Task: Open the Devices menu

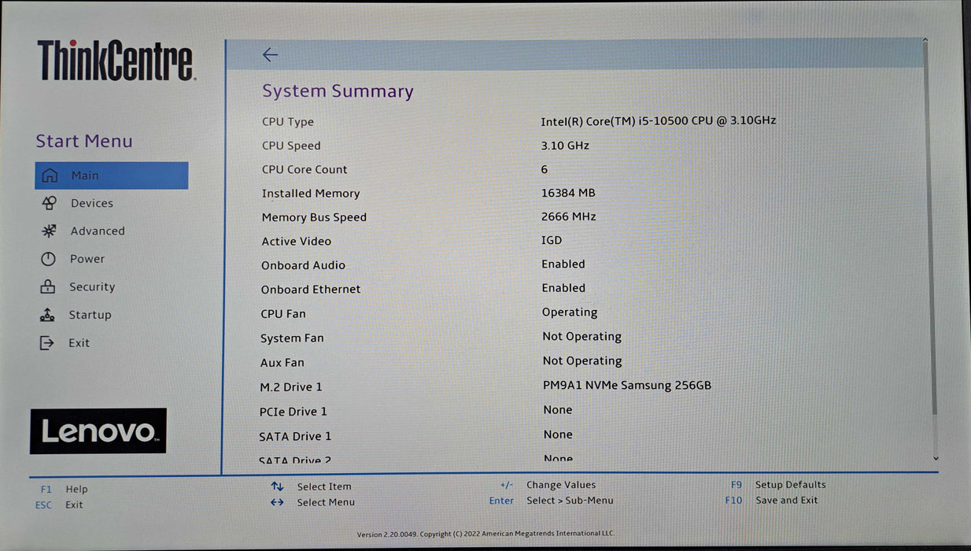Action: point(92,203)
